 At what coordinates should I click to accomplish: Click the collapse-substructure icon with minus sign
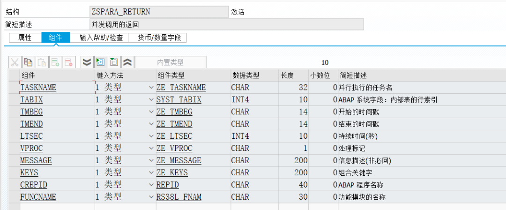tap(114, 62)
